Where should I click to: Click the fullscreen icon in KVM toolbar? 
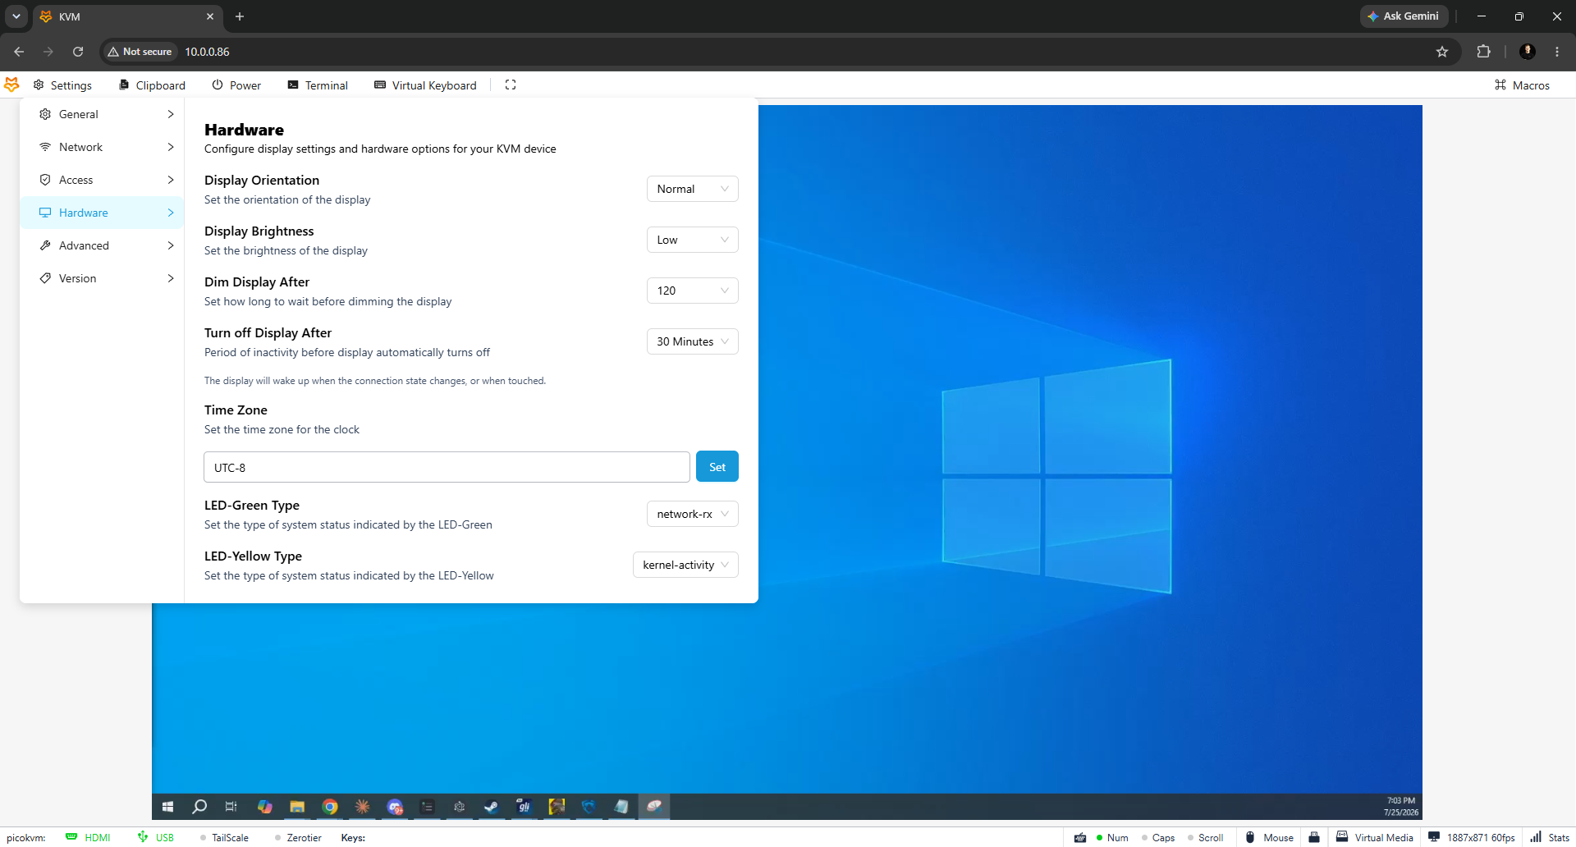(x=511, y=85)
